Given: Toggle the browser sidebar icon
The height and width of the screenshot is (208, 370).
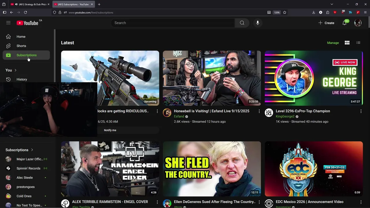Looking at the screenshot, I should point(4,12).
